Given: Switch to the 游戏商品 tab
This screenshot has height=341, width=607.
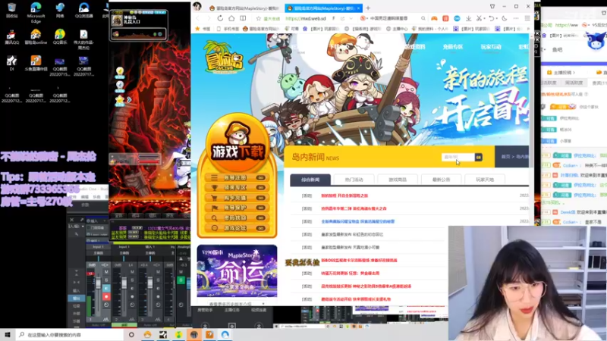Looking at the screenshot, I should (398, 180).
